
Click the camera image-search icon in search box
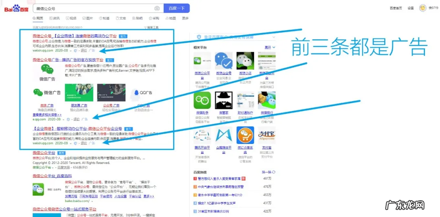157,9
